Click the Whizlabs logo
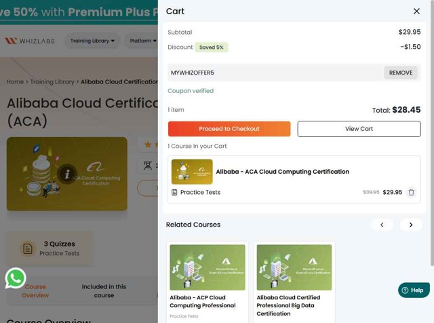The width and height of the screenshot is (434, 323). (30, 41)
